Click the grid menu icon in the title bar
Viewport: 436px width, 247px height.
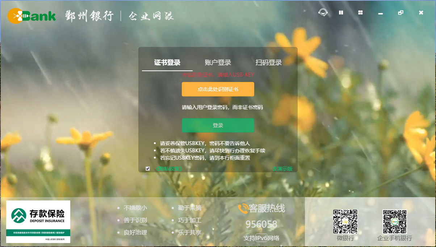[360, 12]
